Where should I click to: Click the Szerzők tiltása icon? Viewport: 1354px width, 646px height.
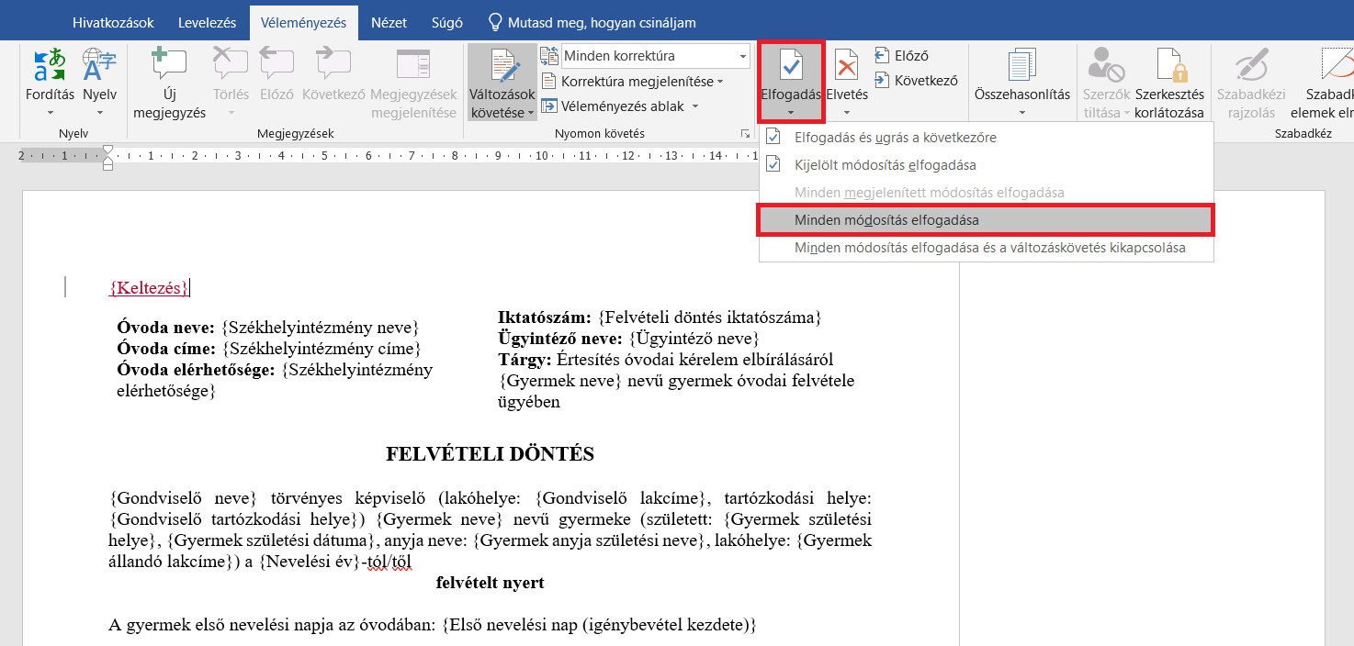(x=1106, y=66)
